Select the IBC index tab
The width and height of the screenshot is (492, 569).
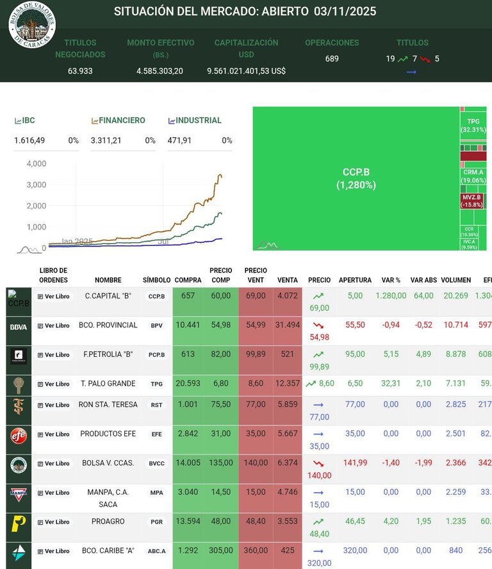coord(25,120)
